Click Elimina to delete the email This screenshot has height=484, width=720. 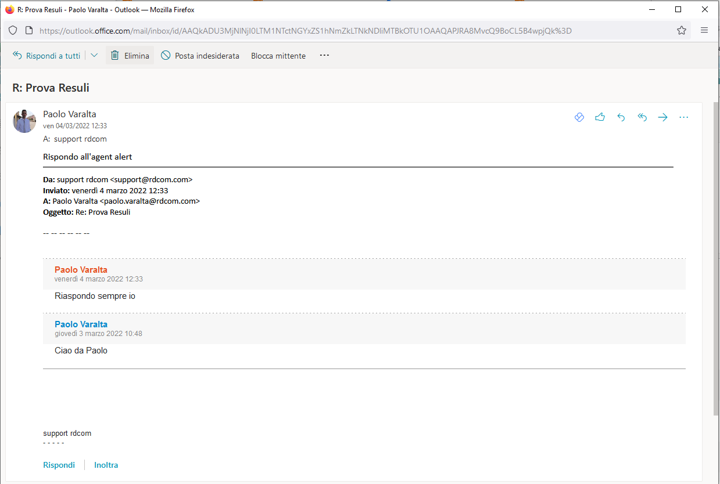[x=130, y=56]
